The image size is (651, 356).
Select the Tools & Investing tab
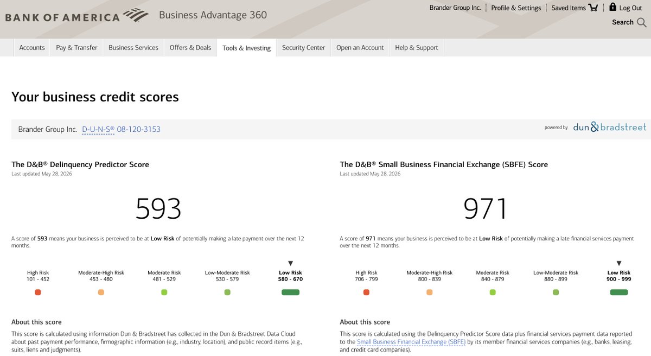coord(246,48)
